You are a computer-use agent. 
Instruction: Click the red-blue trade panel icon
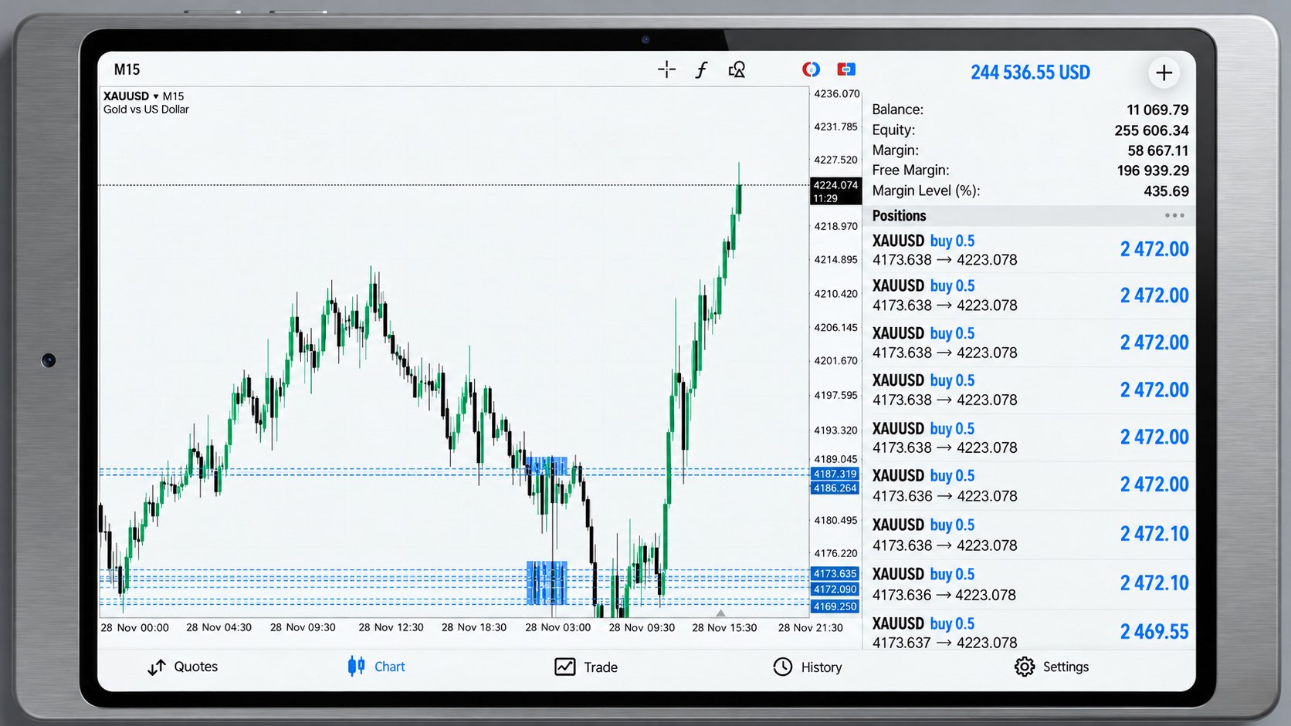click(846, 69)
